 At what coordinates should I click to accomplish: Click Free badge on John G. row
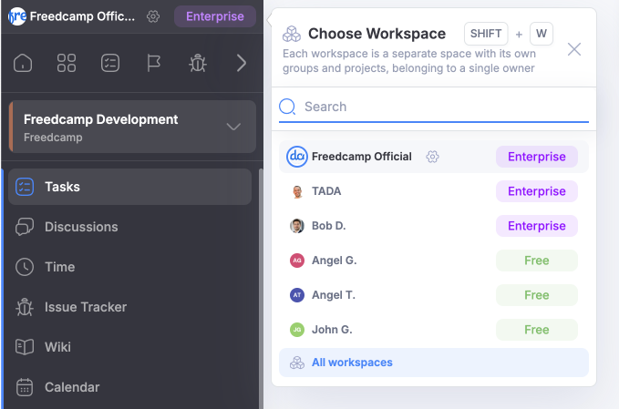click(536, 330)
